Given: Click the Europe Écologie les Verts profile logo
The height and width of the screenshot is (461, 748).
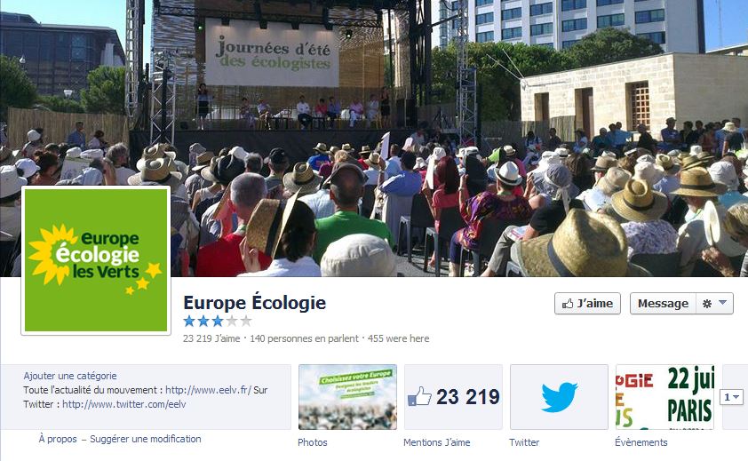Looking at the screenshot, I should pyautogui.click(x=96, y=260).
